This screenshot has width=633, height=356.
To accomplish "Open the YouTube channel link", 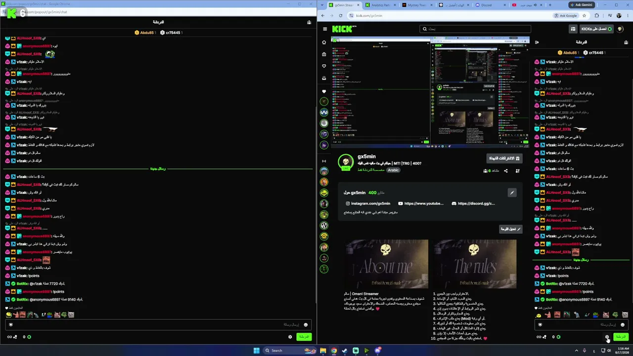I will tap(421, 203).
